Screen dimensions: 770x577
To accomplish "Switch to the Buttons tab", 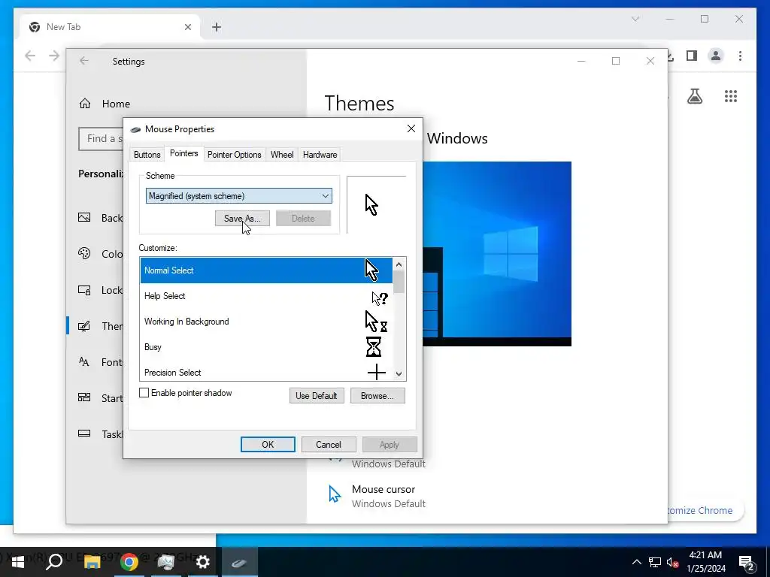I will coord(147,155).
